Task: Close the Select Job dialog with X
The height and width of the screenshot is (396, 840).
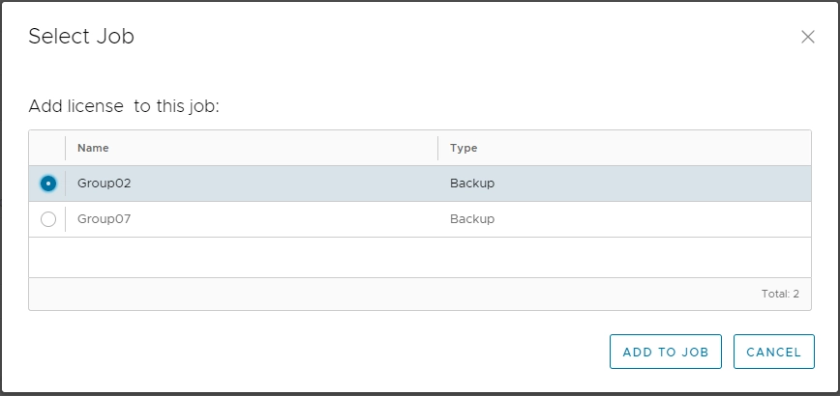Action: 807,37
